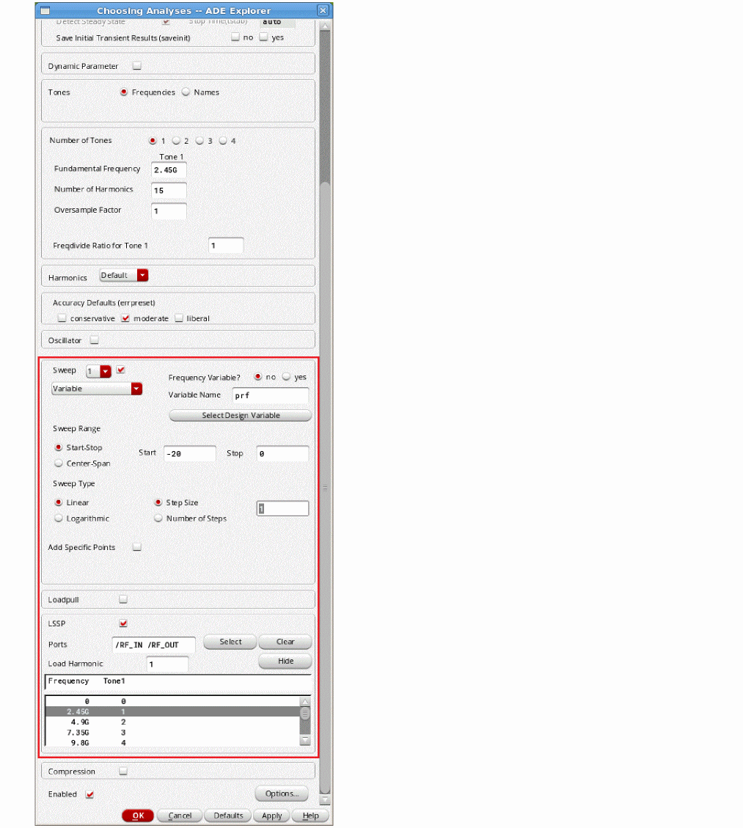
Task: Click harmonic list scroll down arrow
Action: pos(304,740)
